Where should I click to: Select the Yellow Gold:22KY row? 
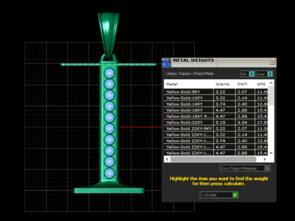click(x=216, y=122)
